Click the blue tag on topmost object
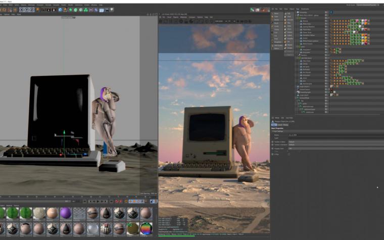Screen dimensions: 384x240 [331, 12]
